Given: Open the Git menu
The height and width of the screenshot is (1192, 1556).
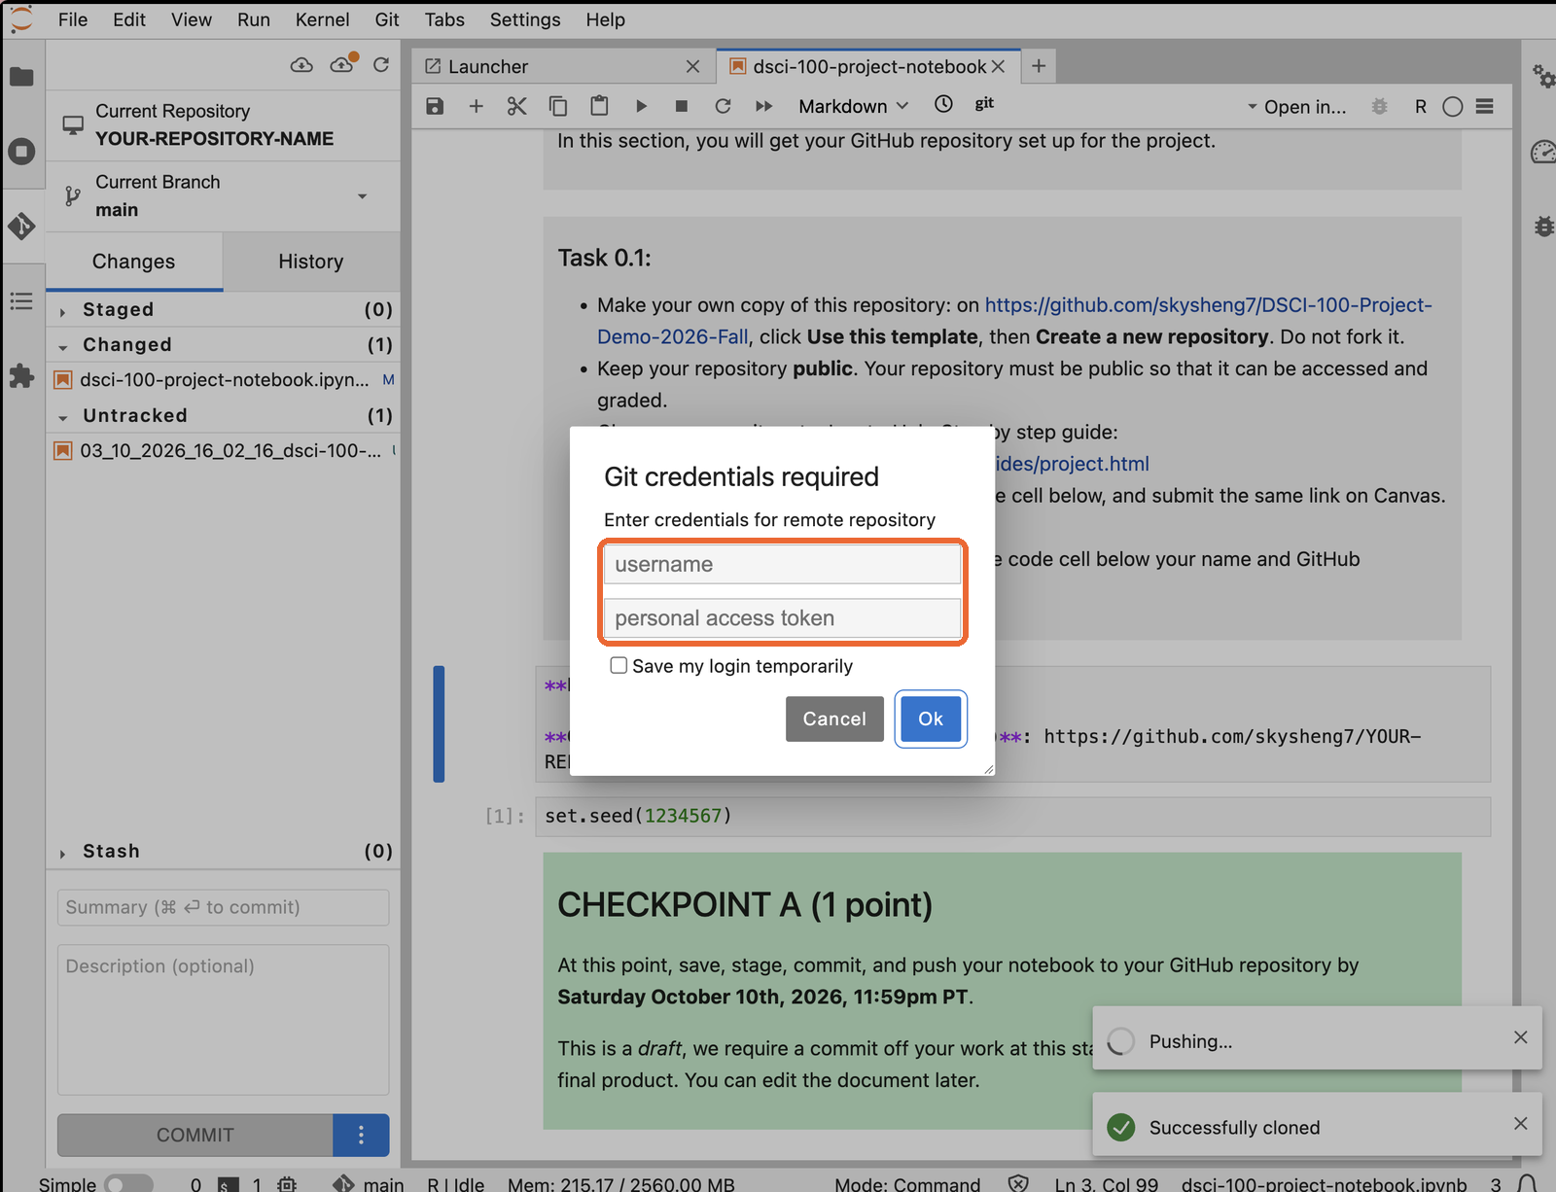Looking at the screenshot, I should tap(387, 19).
